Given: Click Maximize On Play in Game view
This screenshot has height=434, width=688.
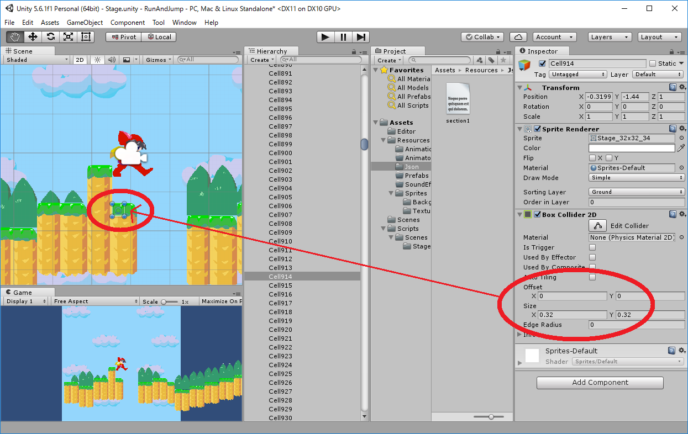Looking at the screenshot, I should [x=220, y=301].
